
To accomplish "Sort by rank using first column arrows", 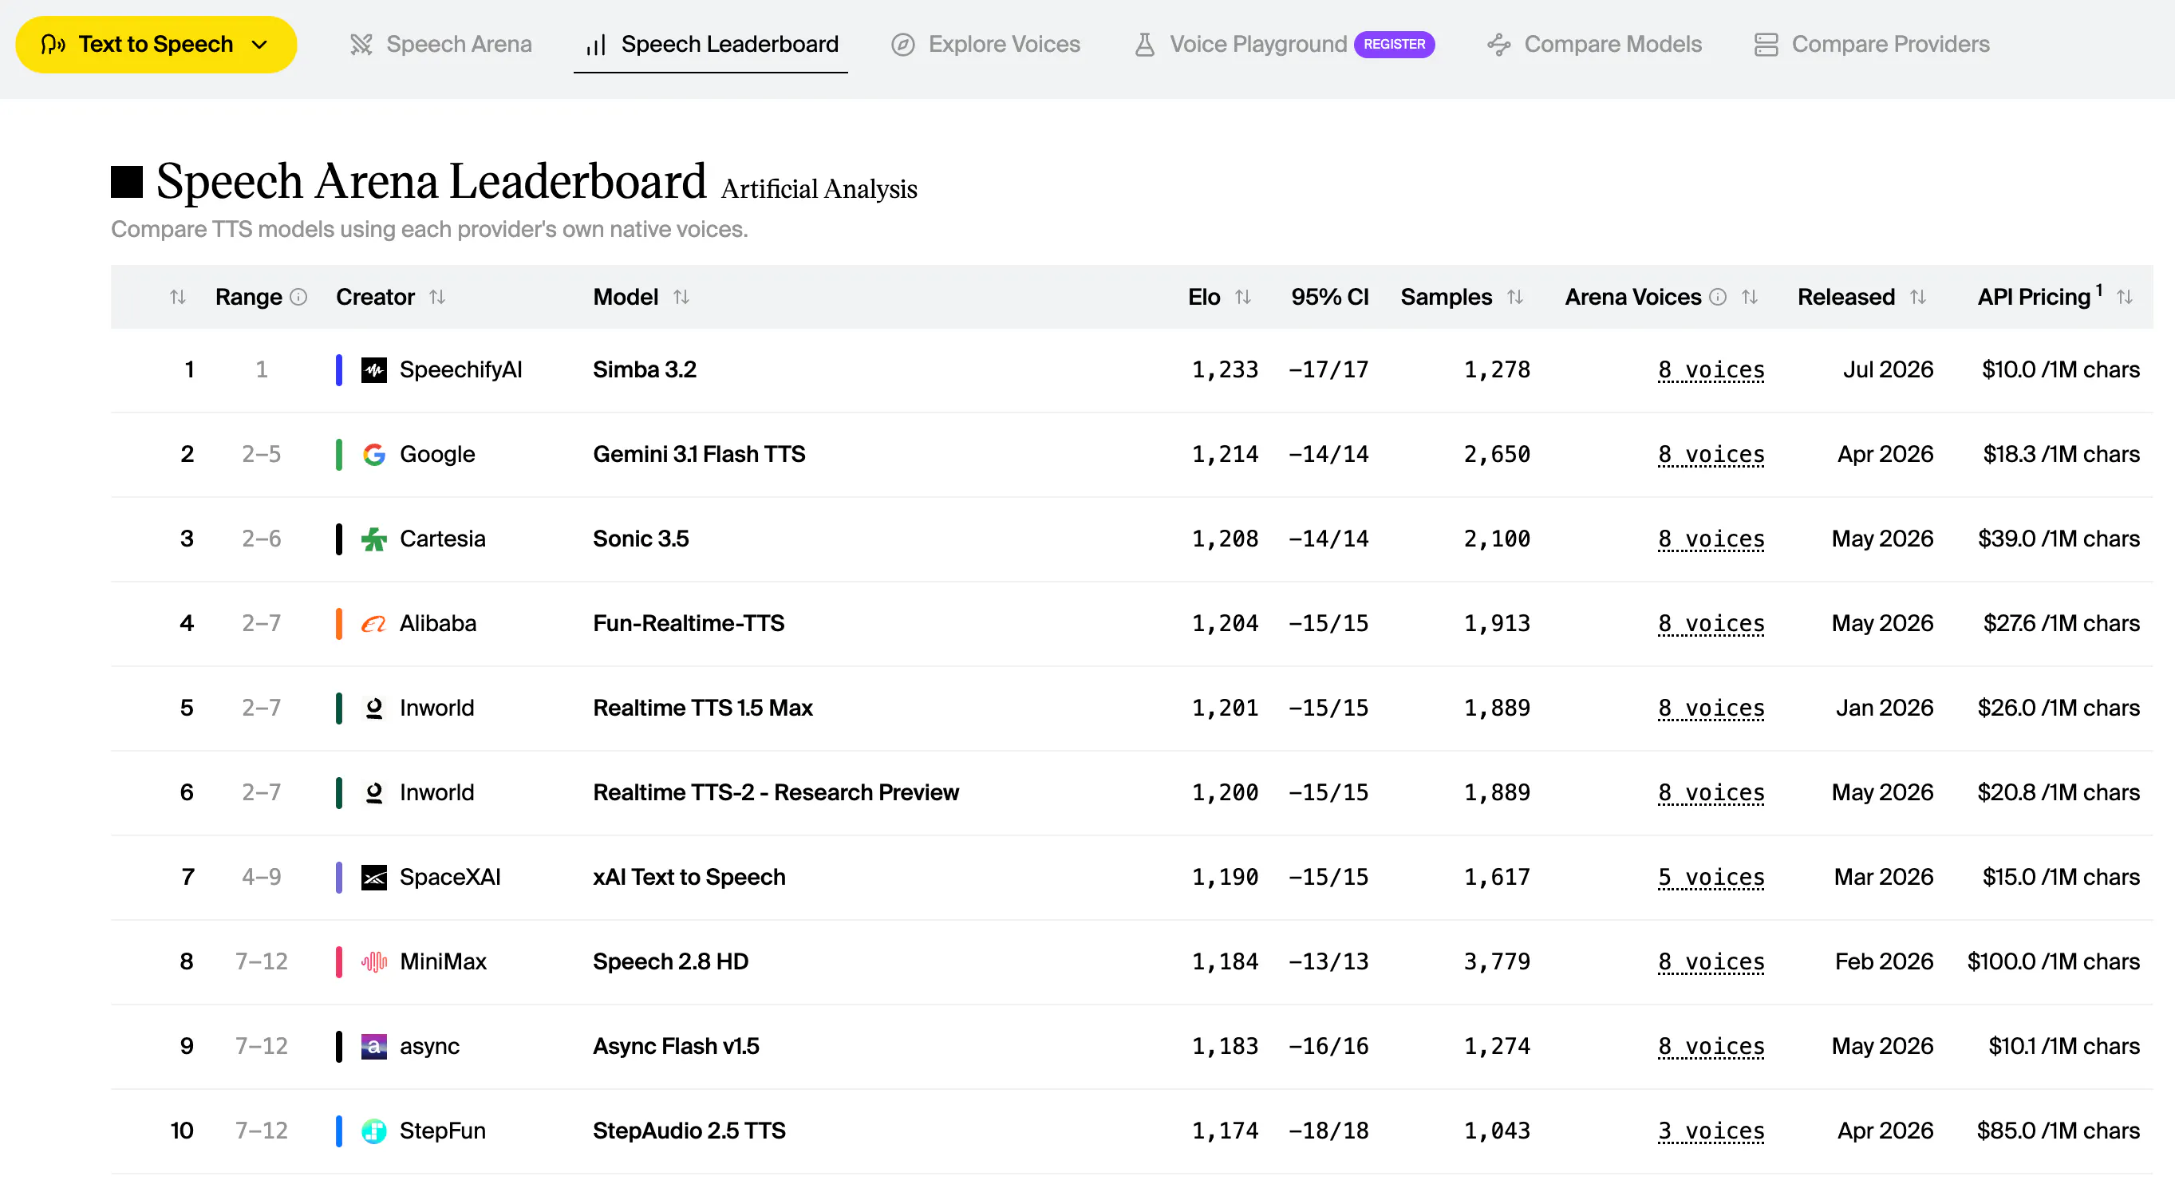I will [177, 297].
